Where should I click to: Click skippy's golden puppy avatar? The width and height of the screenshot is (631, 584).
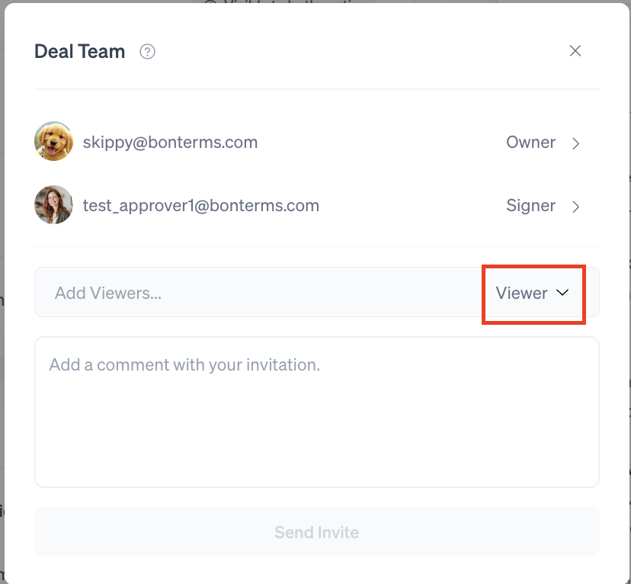54,141
